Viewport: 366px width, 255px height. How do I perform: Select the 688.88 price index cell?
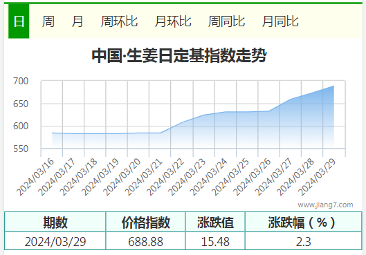pos(145,241)
